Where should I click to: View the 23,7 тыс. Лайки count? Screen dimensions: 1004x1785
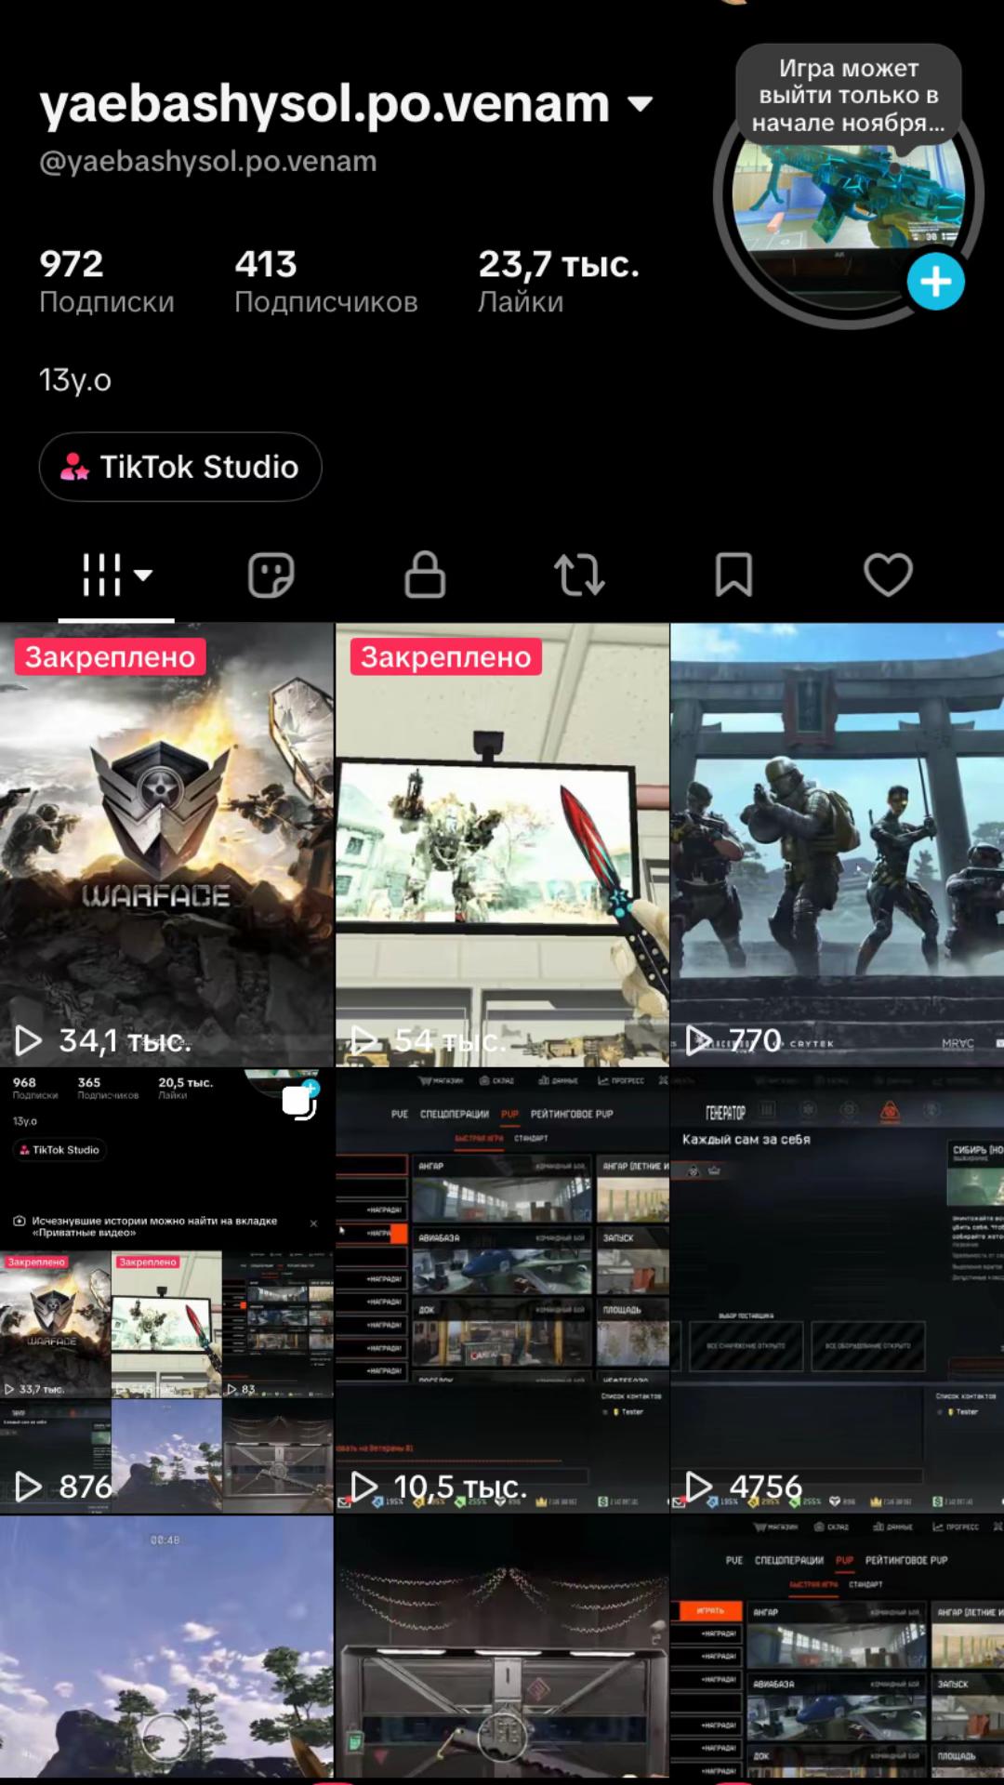(x=558, y=282)
